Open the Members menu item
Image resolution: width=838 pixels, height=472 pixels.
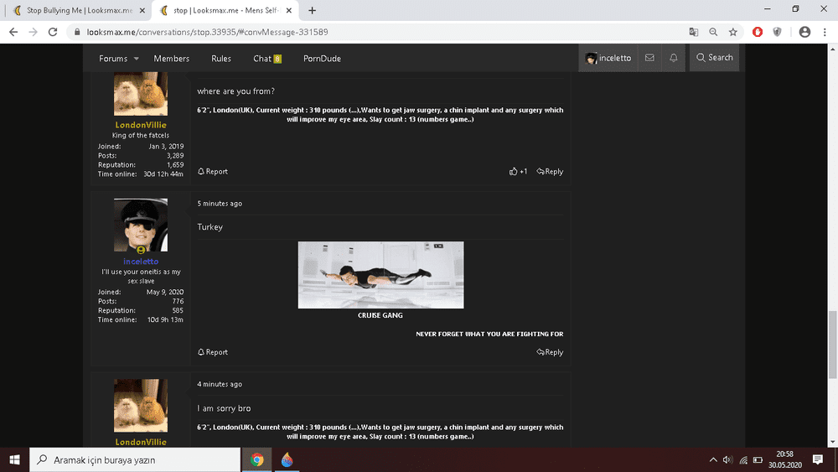(171, 59)
